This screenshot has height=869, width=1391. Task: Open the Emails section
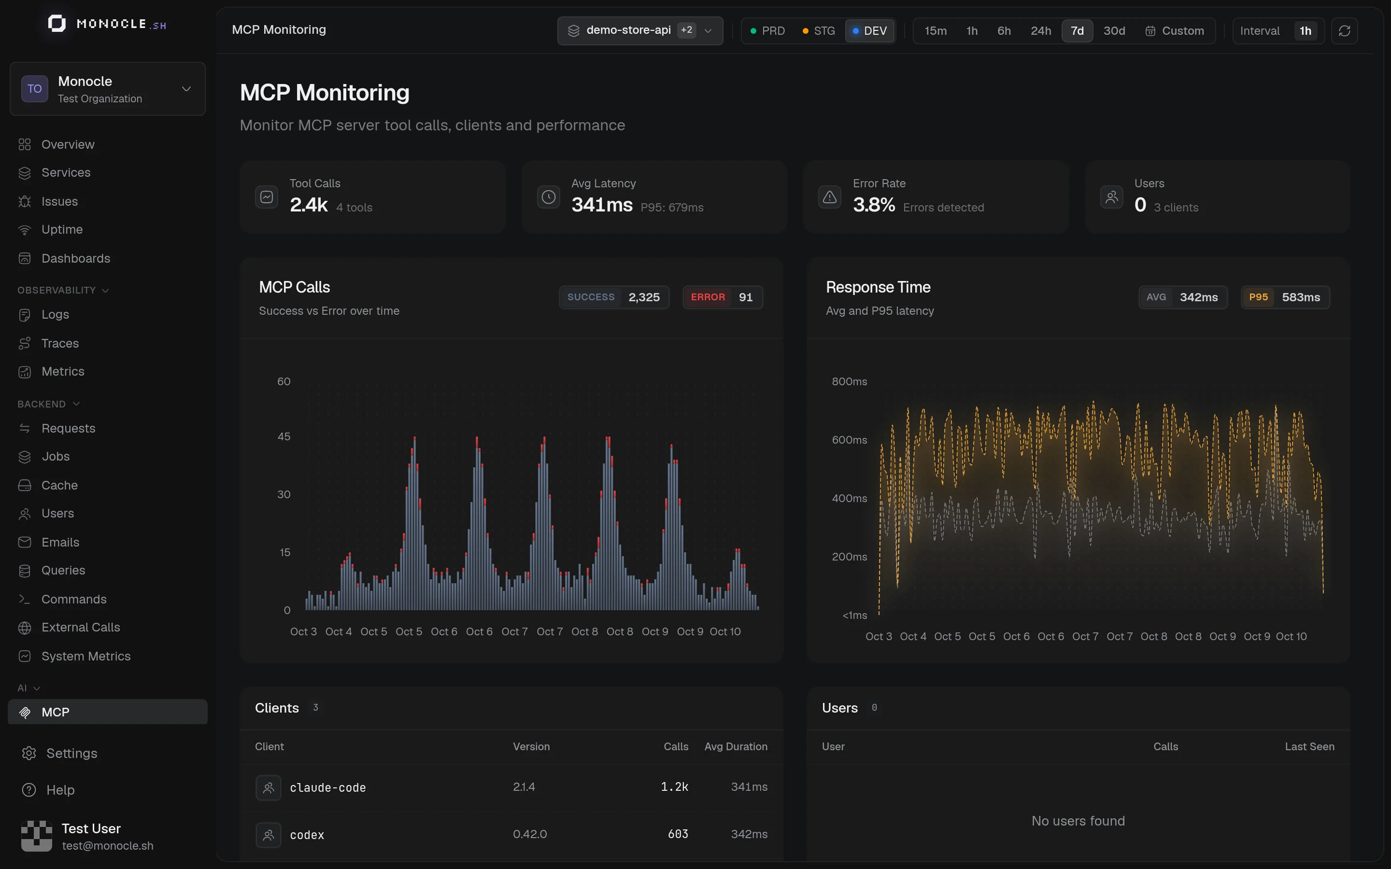60,542
